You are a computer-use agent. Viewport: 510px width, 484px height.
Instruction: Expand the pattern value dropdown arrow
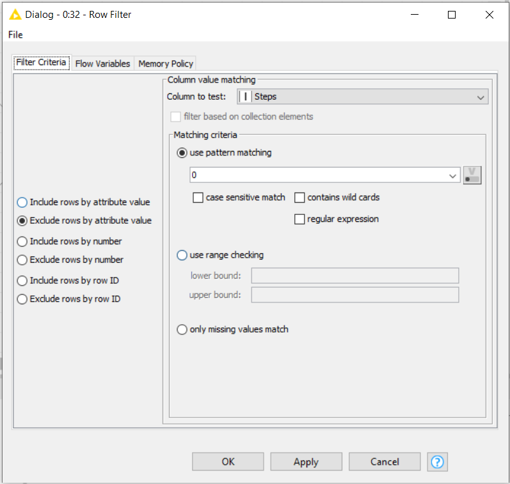tap(452, 176)
